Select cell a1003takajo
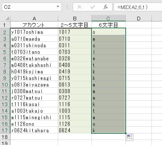Viewport: 162px width, 145px height. tap(34, 111)
